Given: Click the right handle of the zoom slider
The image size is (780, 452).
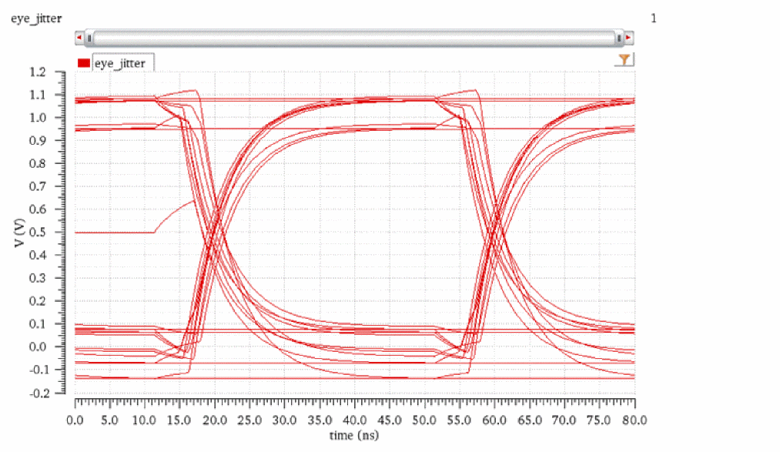Looking at the screenshot, I should pyautogui.click(x=619, y=38).
